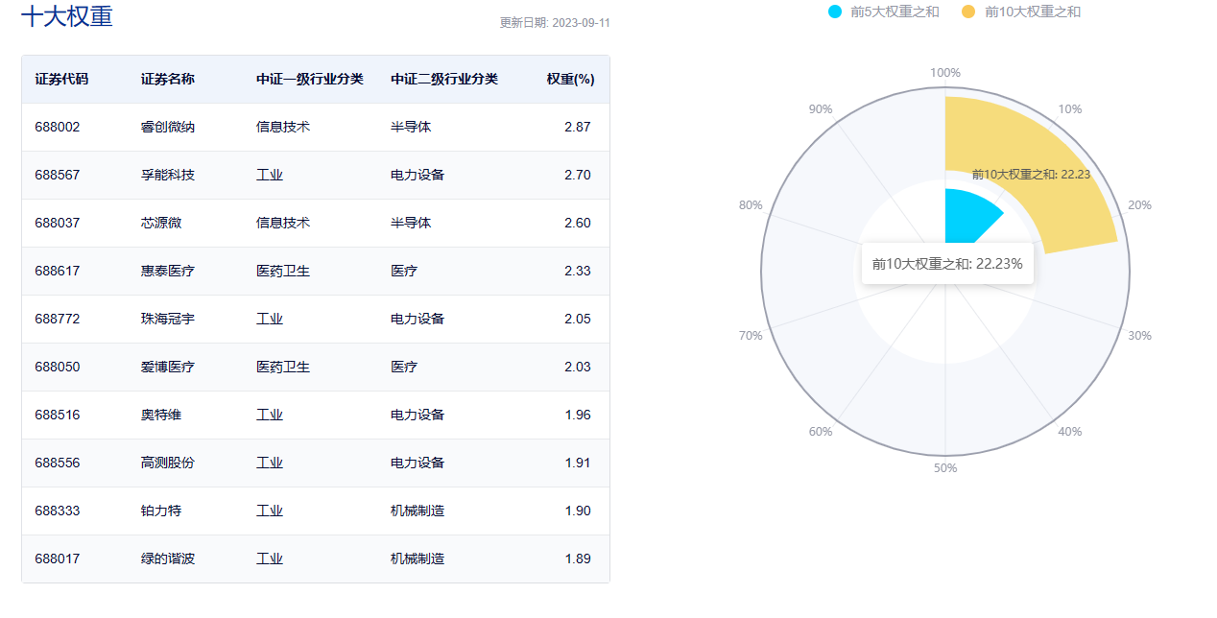The width and height of the screenshot is (1217, 618).
Task: Select the 高测股份 security name
Action: [x=167, y=463]
